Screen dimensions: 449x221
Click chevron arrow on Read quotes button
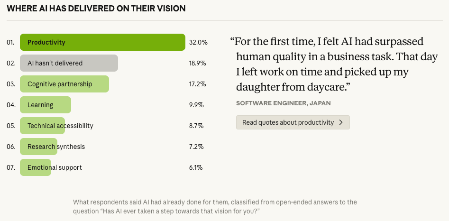(341, 122)
